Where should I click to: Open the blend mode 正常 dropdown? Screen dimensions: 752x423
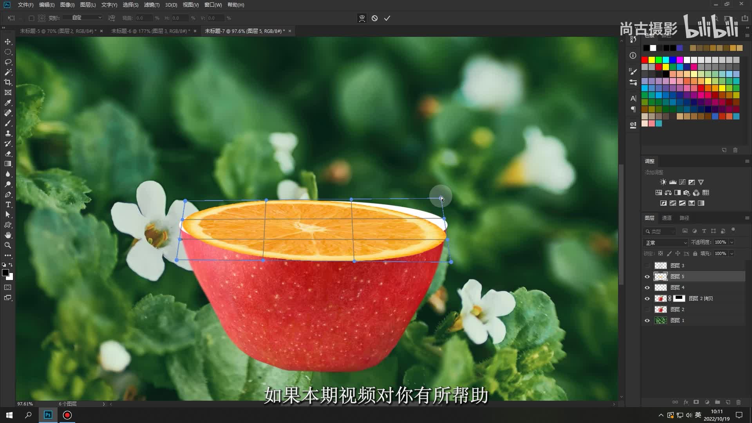[x=665, y=243]
